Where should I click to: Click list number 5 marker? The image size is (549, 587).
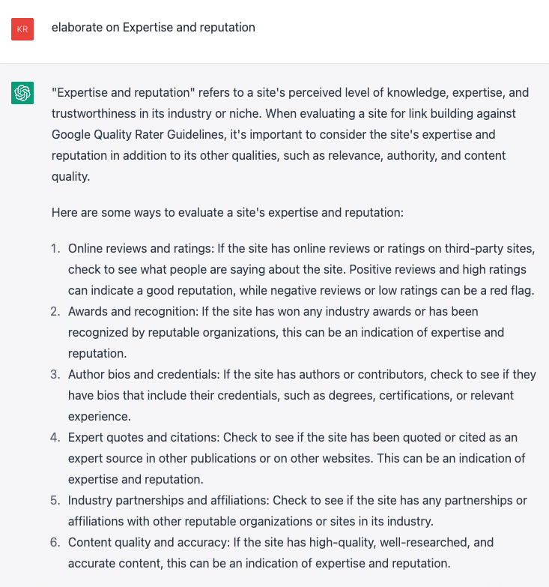pos(55,500)
